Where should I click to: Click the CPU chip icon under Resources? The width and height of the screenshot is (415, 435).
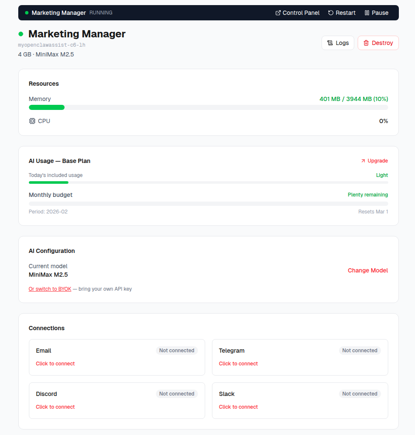pos(32,121)
